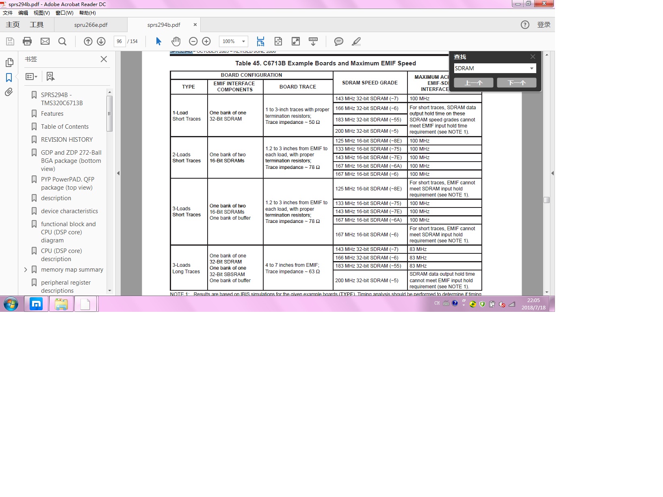Go to previous page arrow
Viewport: 663px width, 497px height.
(88, 41)
